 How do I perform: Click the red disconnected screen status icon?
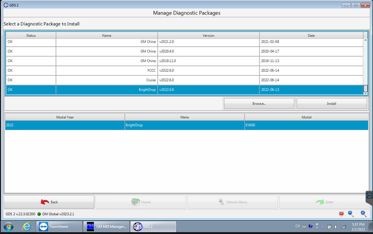(x=341, y=214)
